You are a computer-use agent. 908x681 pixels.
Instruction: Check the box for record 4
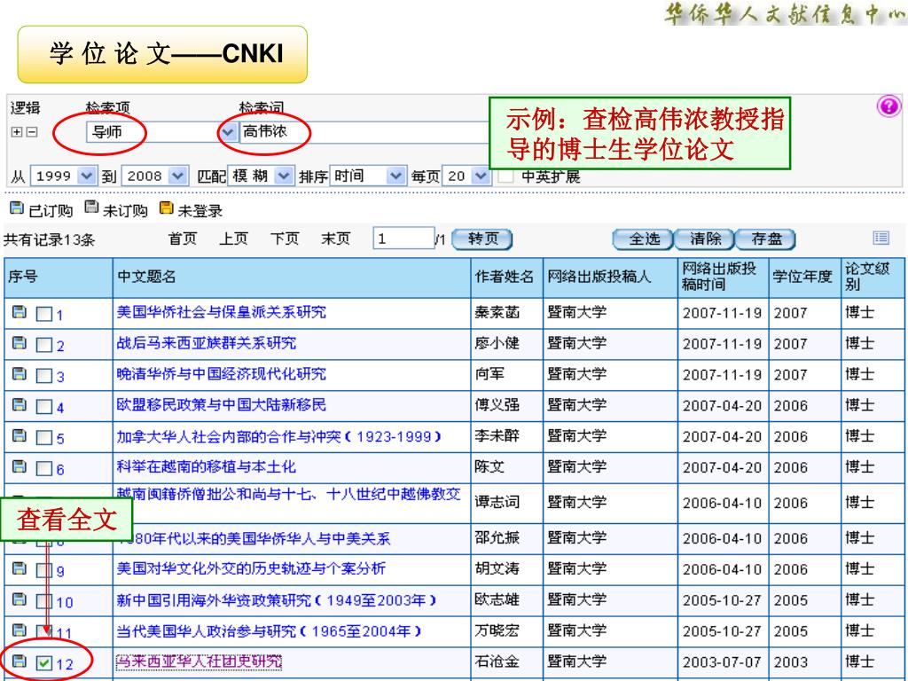(44, 406)
